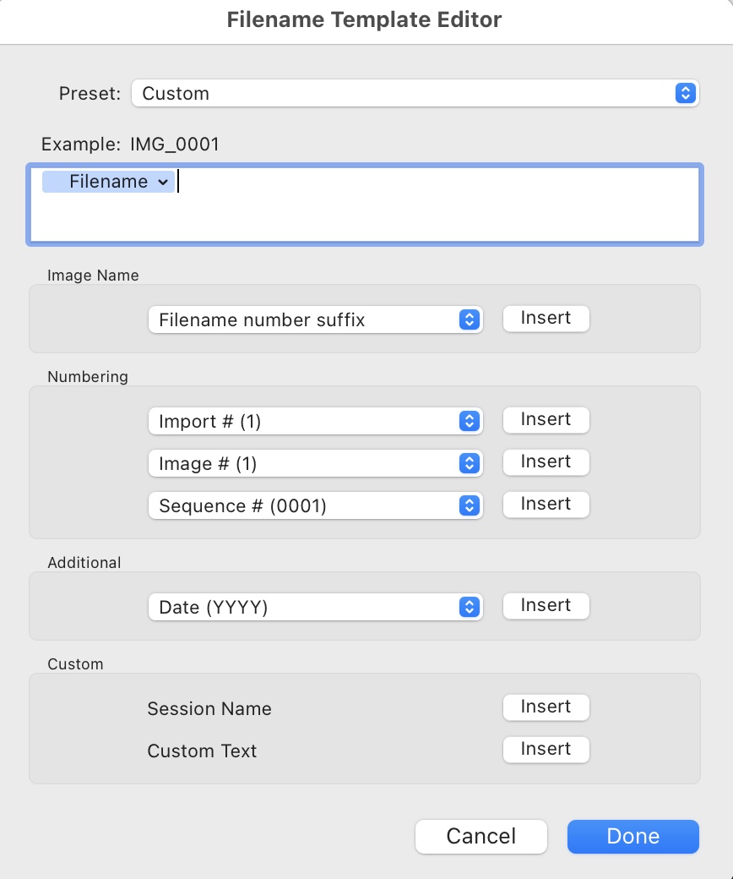
Task: Insert the Image # token
Action: click(546, 461)
